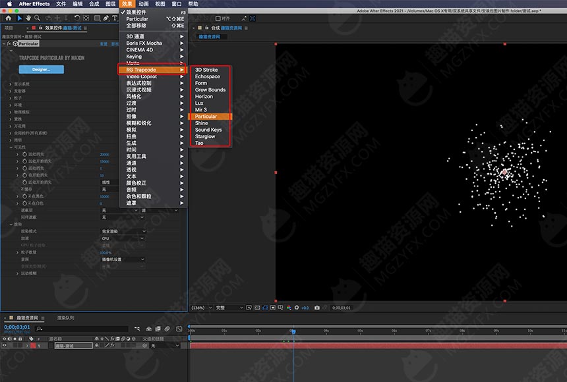The image size is (567, 382).
Task: Open the 加速 CPU dropdown
Action: pyautogui.click(x=123, y=238)
